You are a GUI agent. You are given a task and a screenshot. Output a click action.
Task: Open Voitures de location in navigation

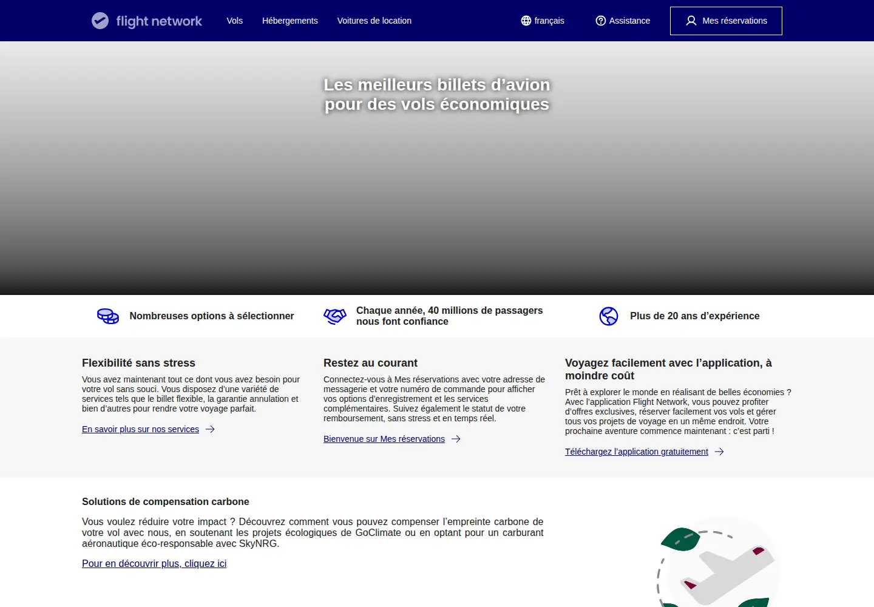point(374,21)
